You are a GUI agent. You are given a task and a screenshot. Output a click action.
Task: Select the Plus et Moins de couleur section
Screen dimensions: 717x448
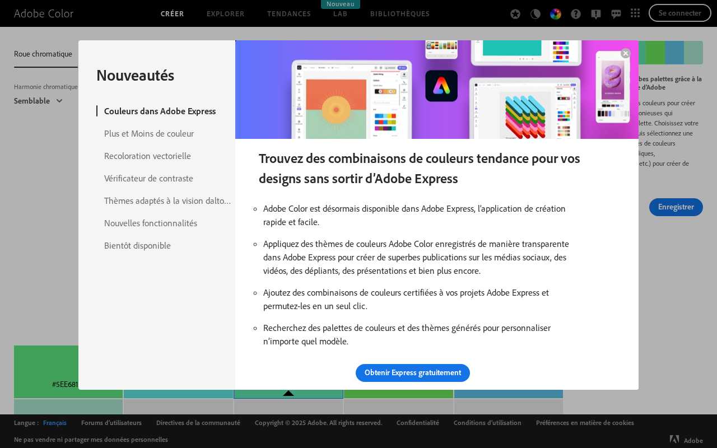point(149,133)
